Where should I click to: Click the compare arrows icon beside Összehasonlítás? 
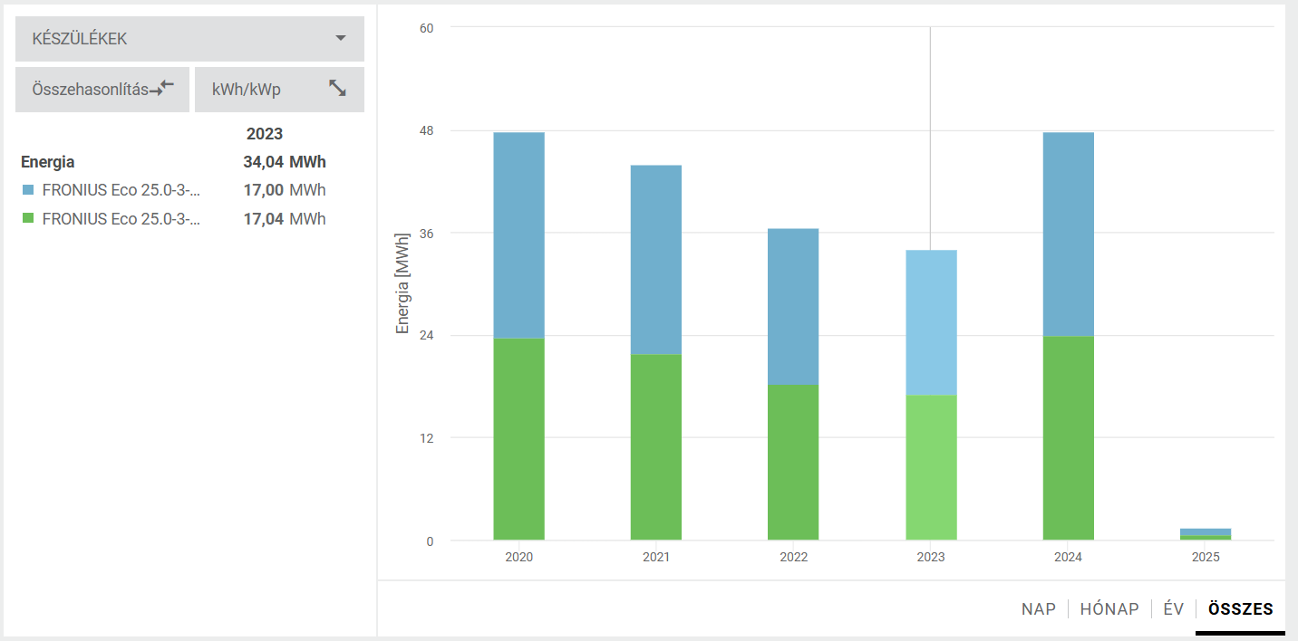coord(162,89)
